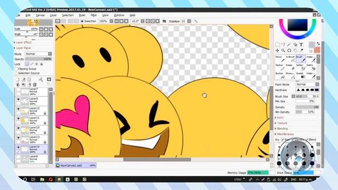Select the SelErs tool
This screenshot has height=190, width=338.
point(311,67)
